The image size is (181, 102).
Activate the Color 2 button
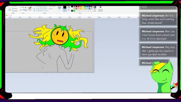point(69,9)
